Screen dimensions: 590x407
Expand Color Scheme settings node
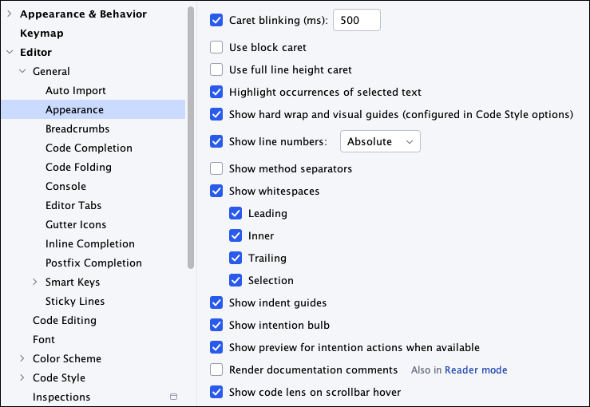click(22, 358)
